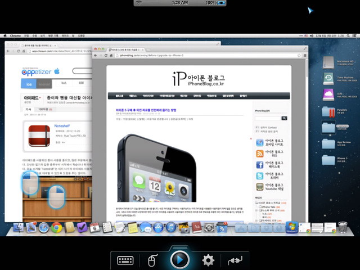Open the Chrome menu in the menu bar
Viewport: 360px width, 270px height.
[15, 36]
